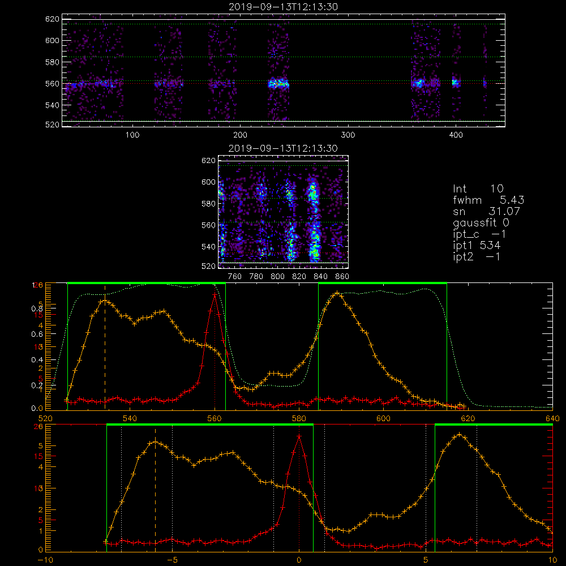The width and height of the screenshot is (566, 566).
Task: Click x-axis label -5 of bottom plot
Action: tap(172, 560)
